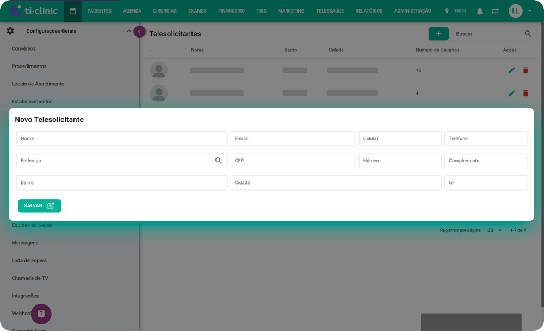The width and height of the screenshot is (544, 331).
Task: Open Mensagens in the sidebar
Action: click(x=25, y=243)
